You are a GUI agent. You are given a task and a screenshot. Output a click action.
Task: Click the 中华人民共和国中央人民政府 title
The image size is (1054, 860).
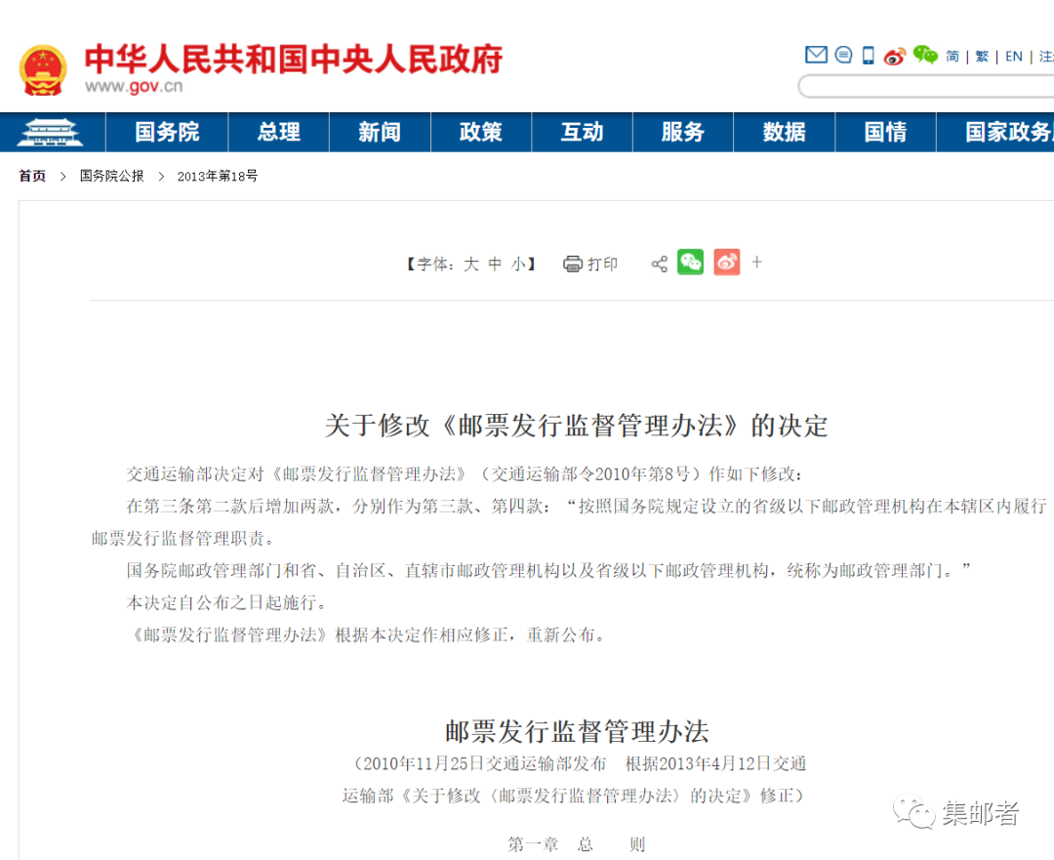pyautogui.click(x=294, y=60)
